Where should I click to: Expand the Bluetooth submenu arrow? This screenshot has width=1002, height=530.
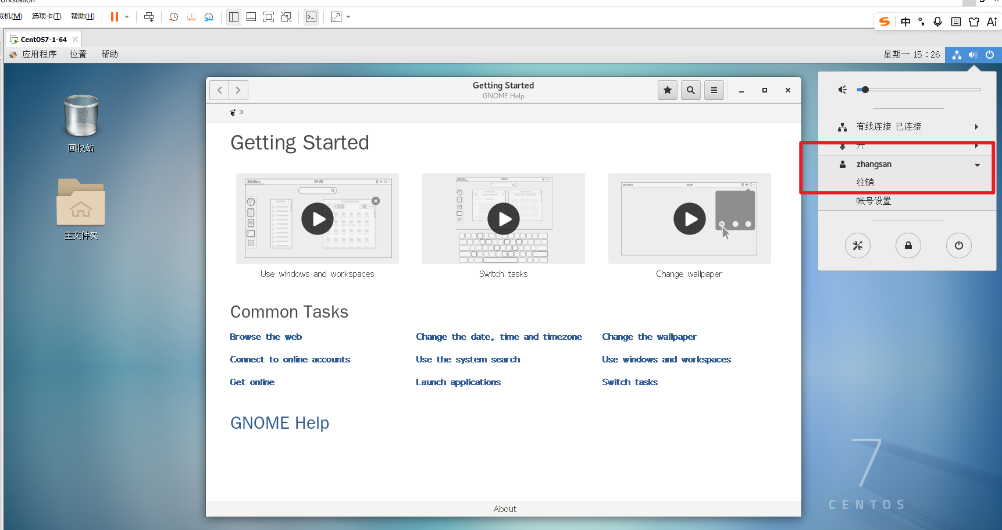coord(976,146)
